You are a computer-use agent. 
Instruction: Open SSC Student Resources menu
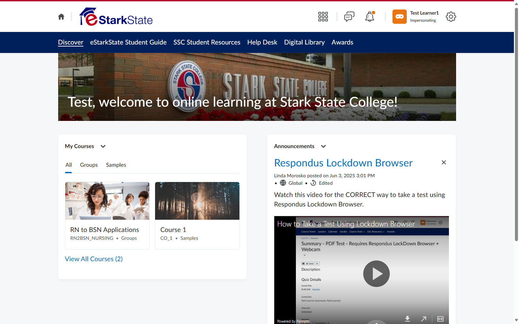coord(207,42)
